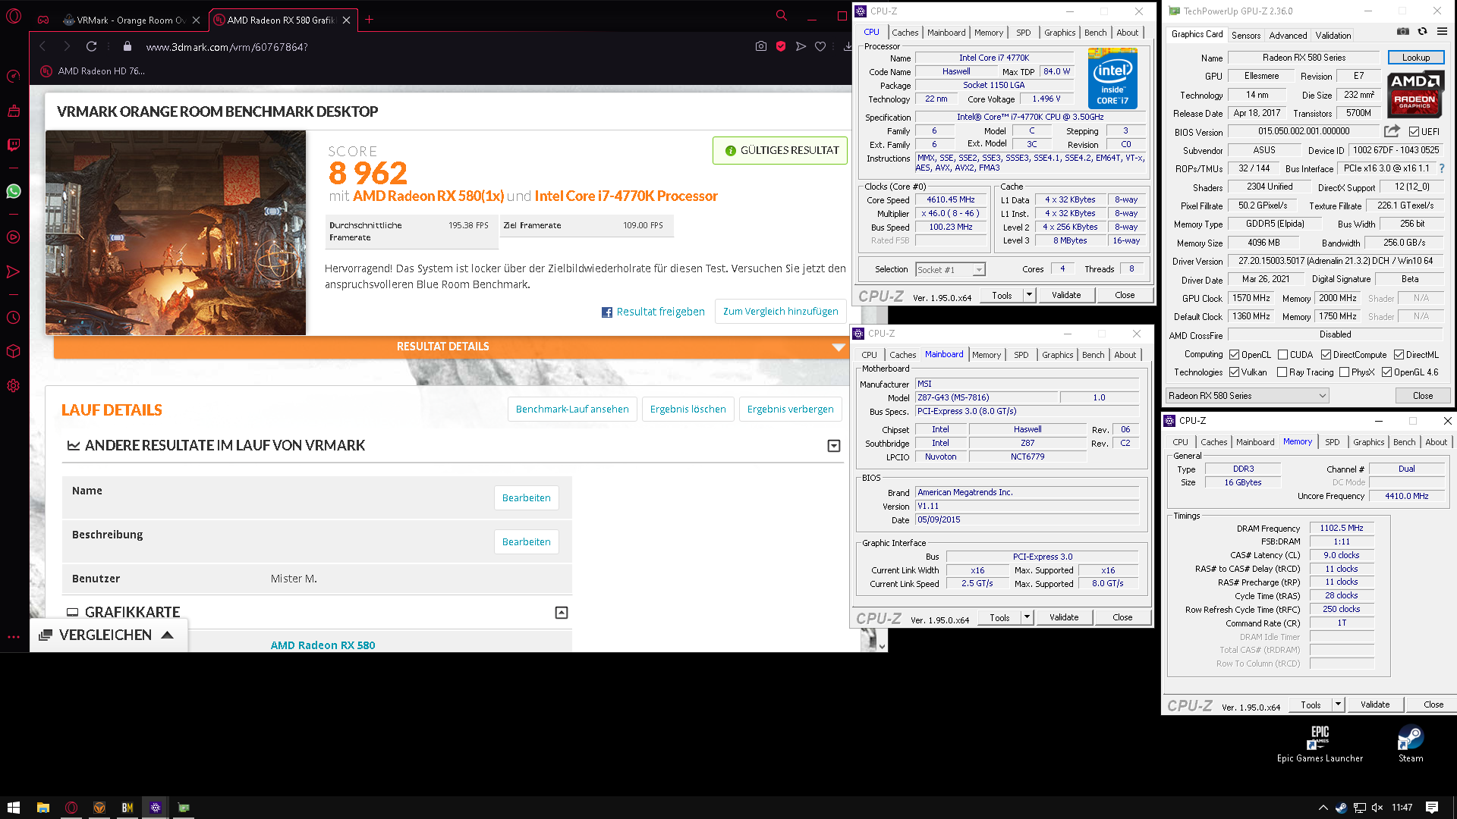The height and width of the screenshot is (819, 1457).
Task: Open Tools dropdown arrow in CPU-Z Mainboard window
Action: pos(1027,617)
